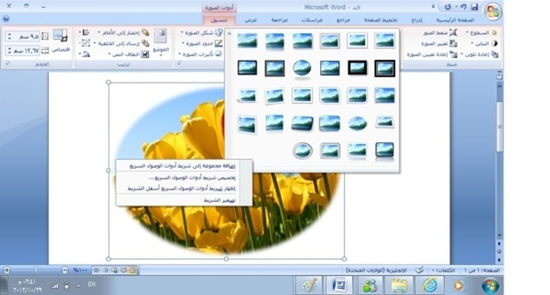Open the round Office button menu
The width and height of the screenshot is (550, 295).
tap(493, 11)
